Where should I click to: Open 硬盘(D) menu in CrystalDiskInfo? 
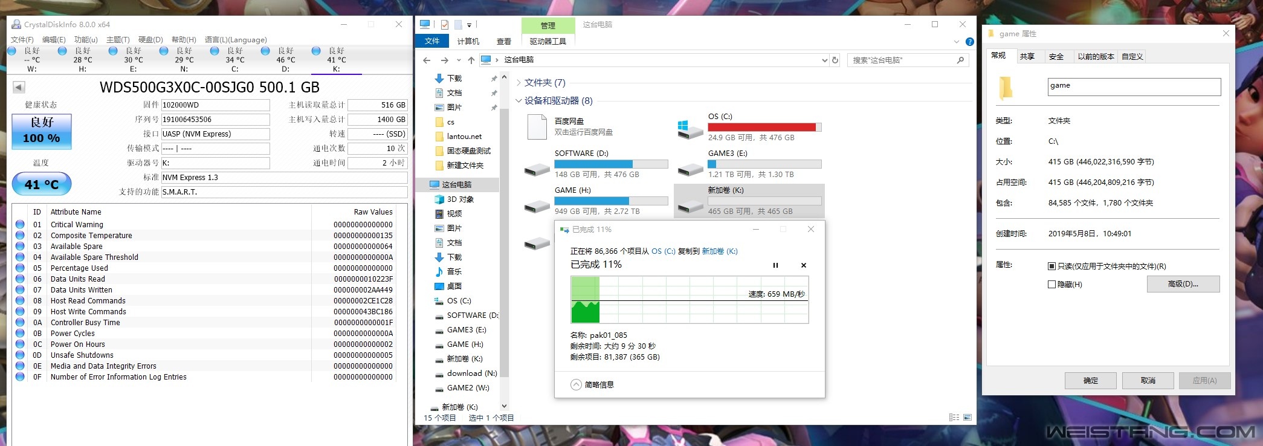[150, 40]
